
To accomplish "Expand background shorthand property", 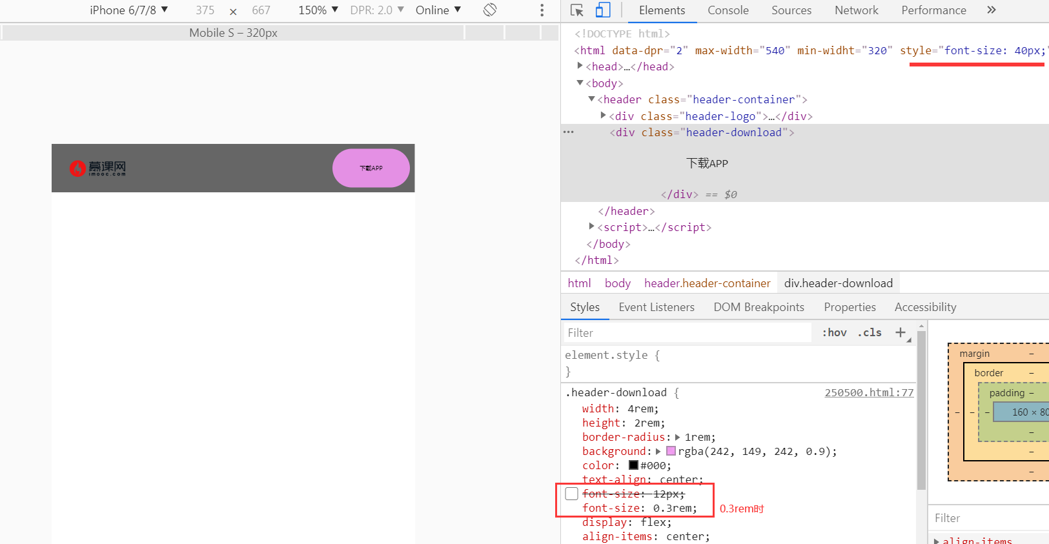I will pos(658,451).
